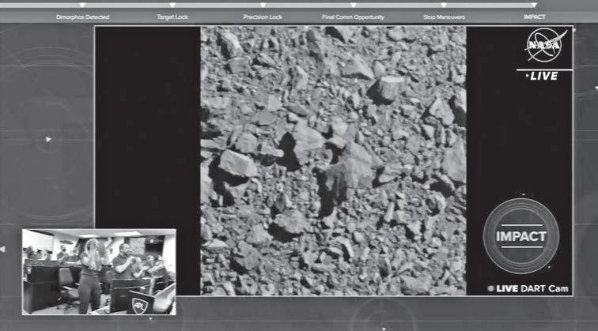Click the LIVE DART Cam caption

(x=528, y=288)
